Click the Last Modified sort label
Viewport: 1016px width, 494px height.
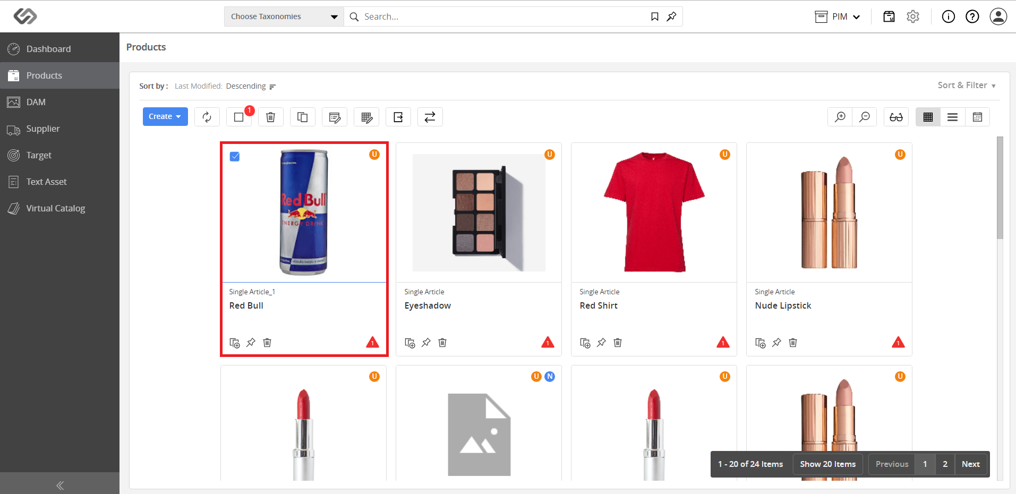pos(199,86)
